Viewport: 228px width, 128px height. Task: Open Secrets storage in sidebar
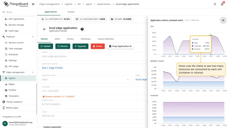tap(18, 25)
